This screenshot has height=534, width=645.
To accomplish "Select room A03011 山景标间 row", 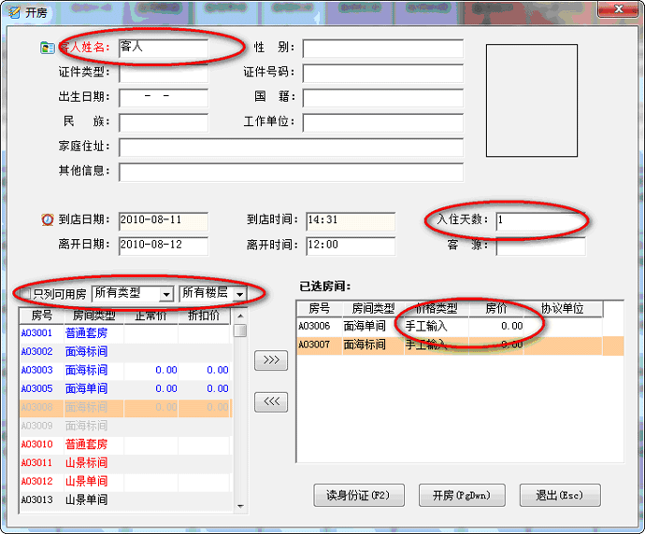I will pos(126,463).
